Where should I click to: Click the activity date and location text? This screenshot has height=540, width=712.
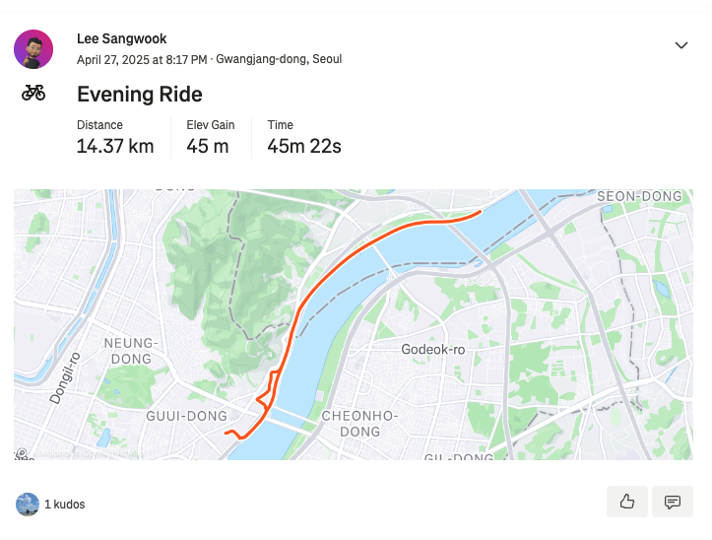click(209, 59)
